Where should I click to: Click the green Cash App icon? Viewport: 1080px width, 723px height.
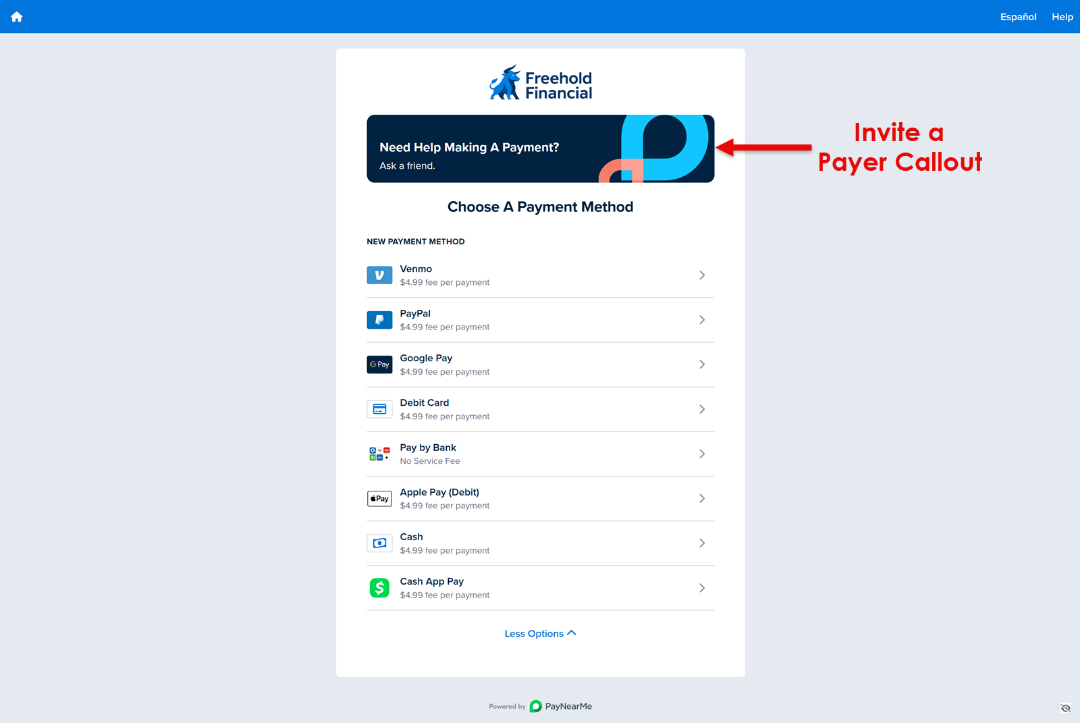point(379,588)
